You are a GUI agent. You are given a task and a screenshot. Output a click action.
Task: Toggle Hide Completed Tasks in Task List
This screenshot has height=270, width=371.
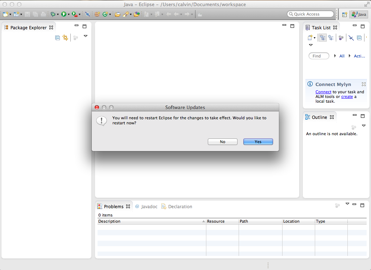[x=351, y=38]
